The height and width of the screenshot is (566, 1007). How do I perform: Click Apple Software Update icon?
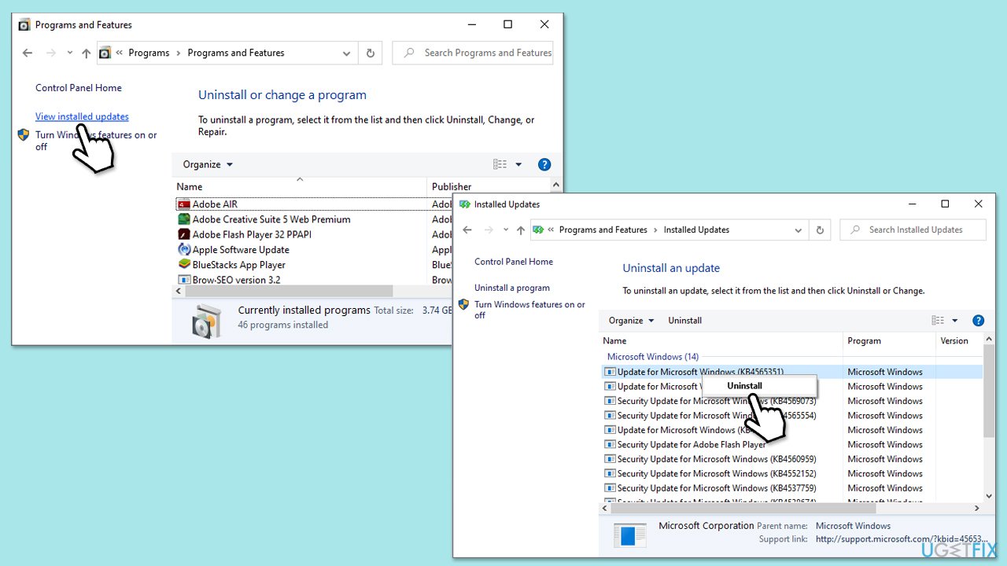tap(184, 250)
